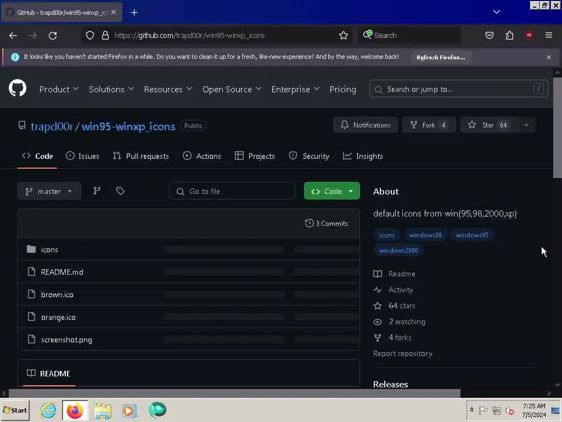Bookmark this page with star icon
The height and width of the screenshot is (422, 562).
344,35
